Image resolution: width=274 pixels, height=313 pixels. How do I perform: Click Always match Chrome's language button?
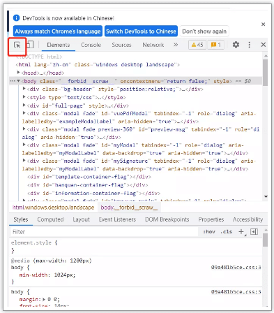58,31
